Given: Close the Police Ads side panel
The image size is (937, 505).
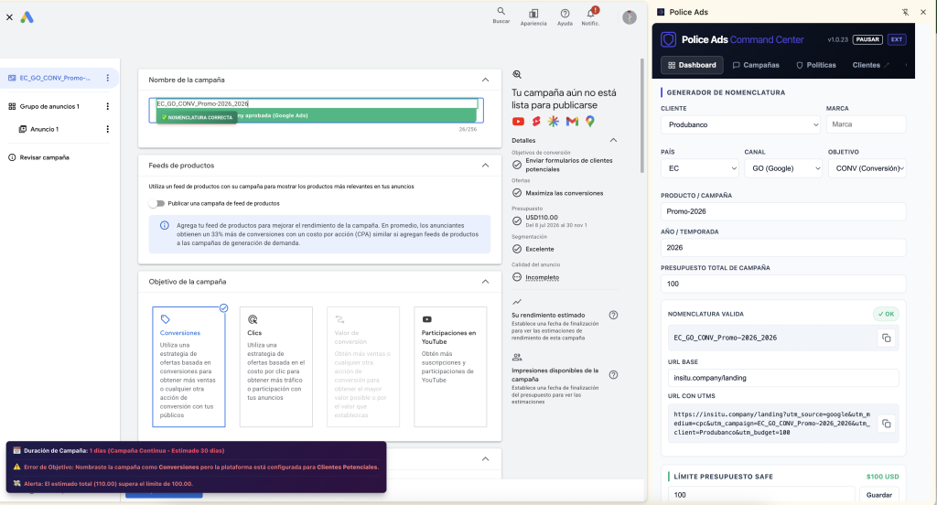Looking at the screenshot, I should [923, 12].
